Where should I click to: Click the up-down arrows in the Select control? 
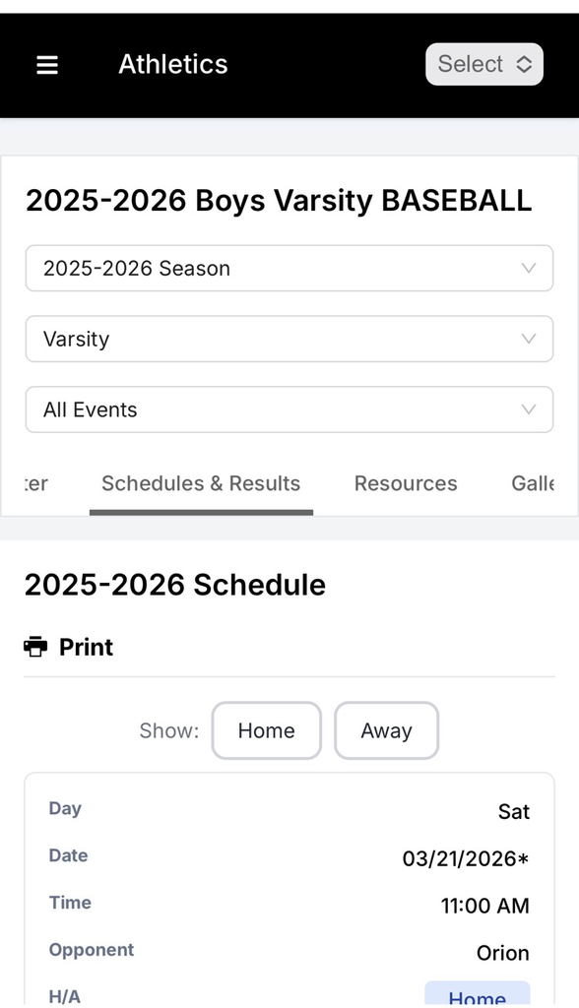[523, 64]
